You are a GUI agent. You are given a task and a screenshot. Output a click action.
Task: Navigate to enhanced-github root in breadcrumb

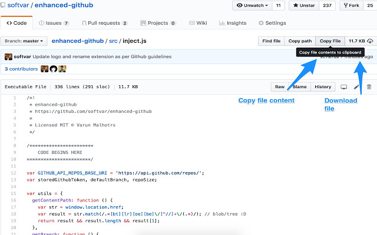point(78,41)
